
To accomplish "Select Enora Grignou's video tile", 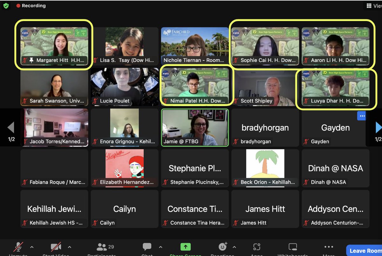I will pyautogui.click(x=124, y=127).
